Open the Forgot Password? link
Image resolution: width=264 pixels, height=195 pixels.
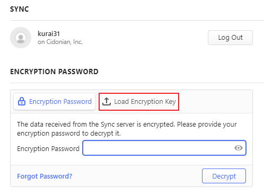tap(45, 176)
